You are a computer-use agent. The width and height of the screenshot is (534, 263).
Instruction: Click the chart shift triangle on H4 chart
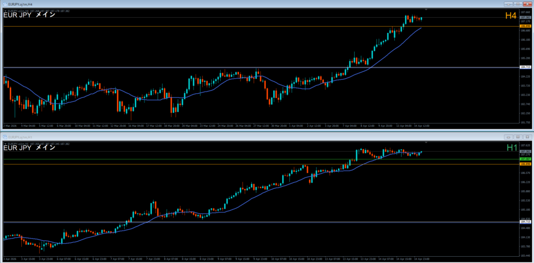pyautogui.click(x=427, y=10)
